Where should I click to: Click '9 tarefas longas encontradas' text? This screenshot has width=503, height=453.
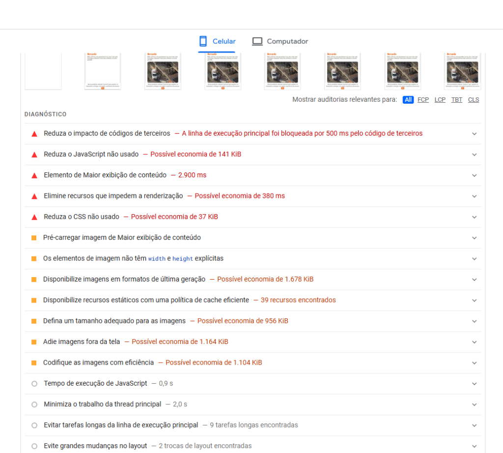(254, 425)
